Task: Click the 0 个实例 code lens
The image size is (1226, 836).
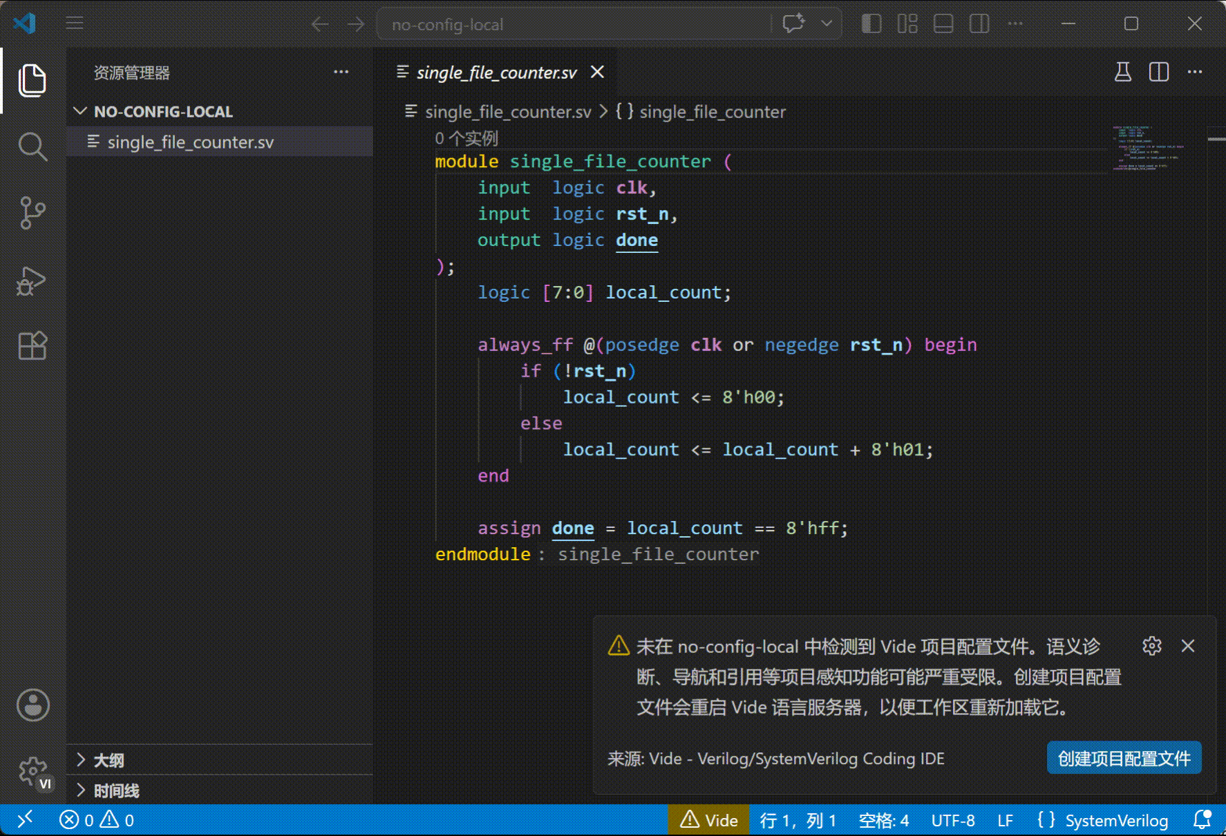Action: pyautogui.click(x=466, y=138)
